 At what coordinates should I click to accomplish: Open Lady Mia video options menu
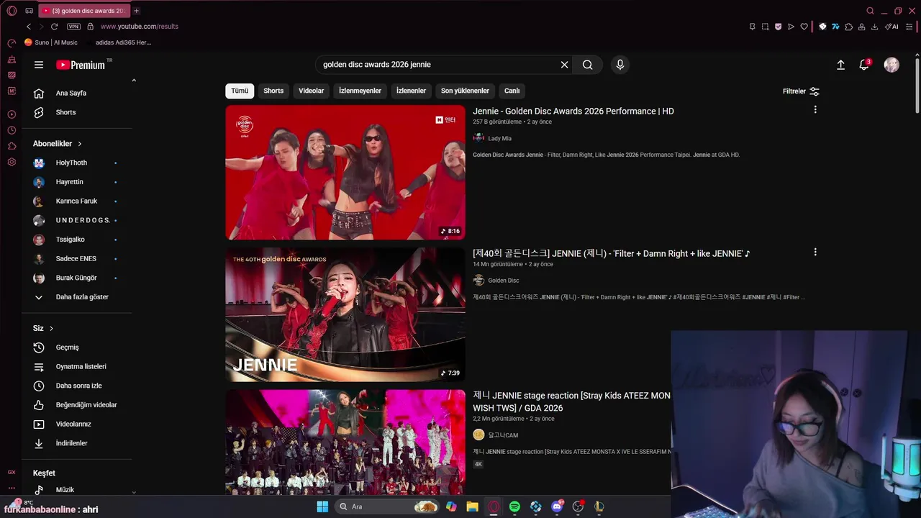pyautogui.click(x=815, y=110)
